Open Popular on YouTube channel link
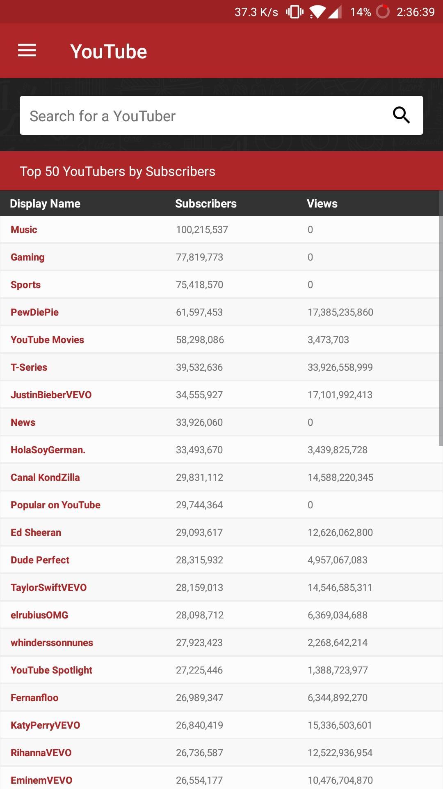 pyautogui.click(x=55, y=505)
